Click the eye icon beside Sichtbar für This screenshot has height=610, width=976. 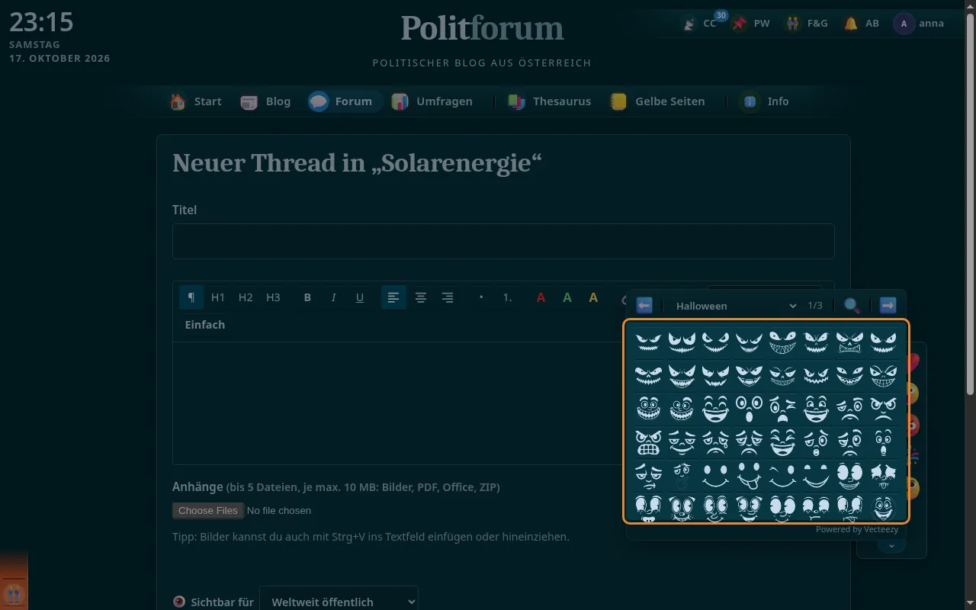[179, 602]
